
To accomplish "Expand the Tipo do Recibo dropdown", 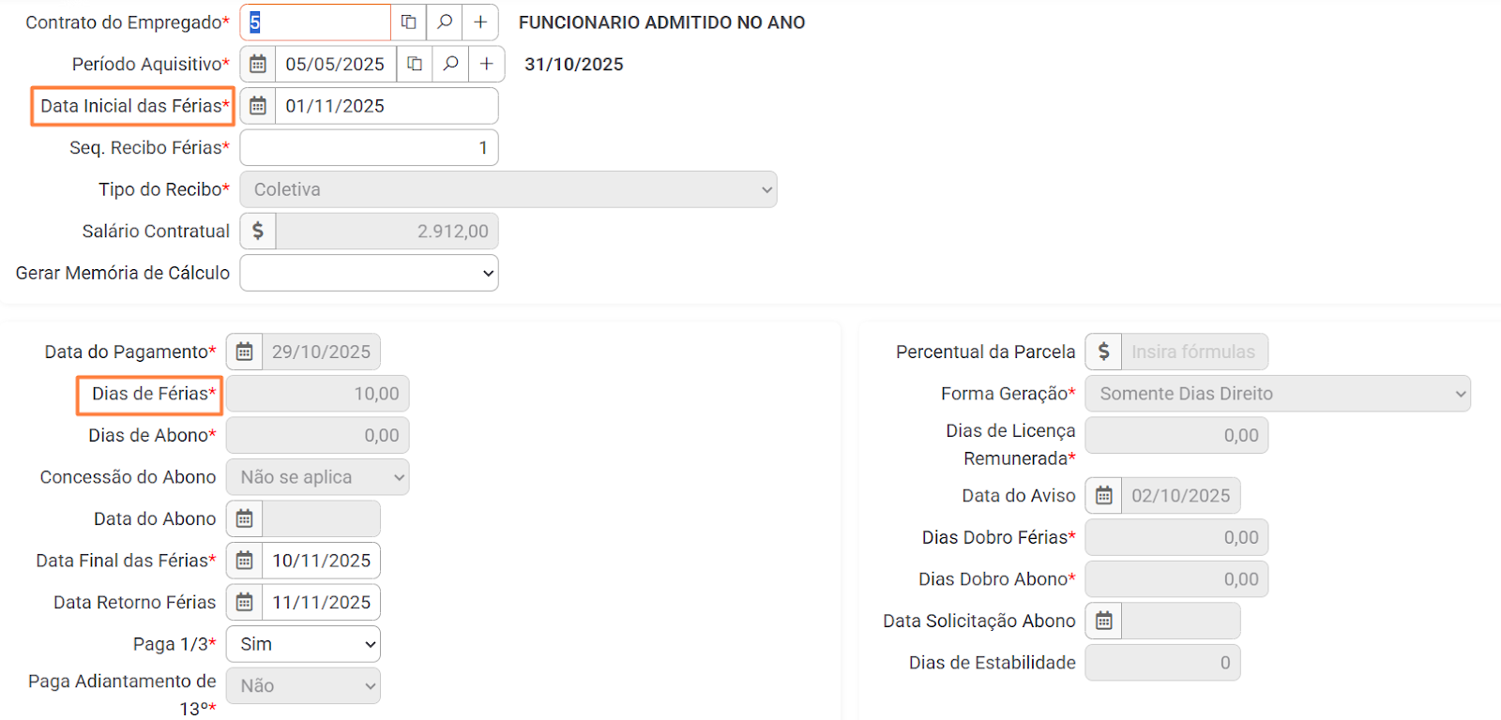I will click(x=508, y=189).
